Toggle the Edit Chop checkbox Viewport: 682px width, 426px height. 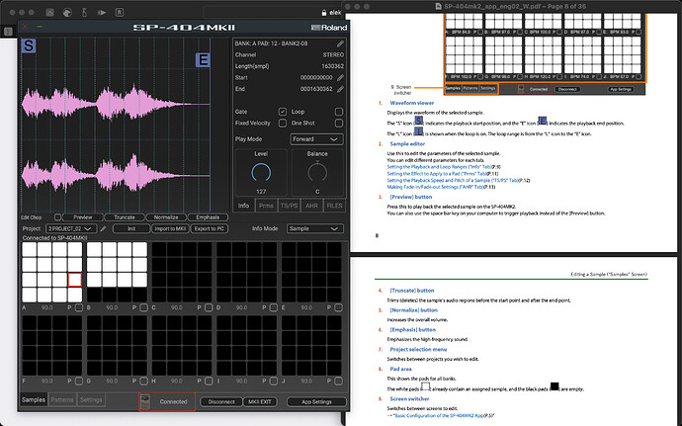click(x=58, y=216)
